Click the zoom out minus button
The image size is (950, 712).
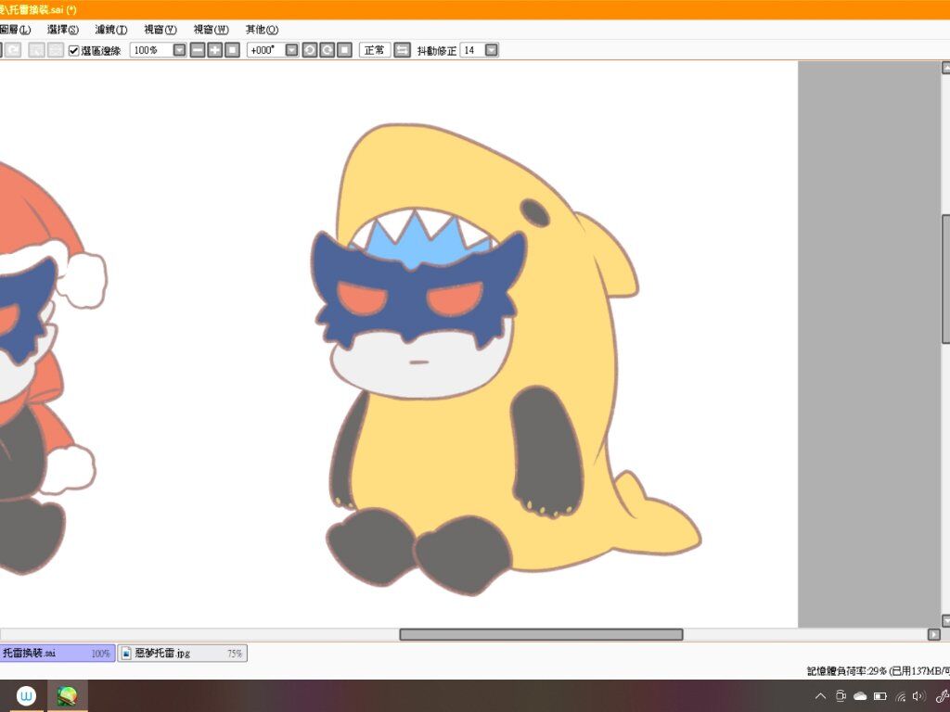tap(198, 50)
